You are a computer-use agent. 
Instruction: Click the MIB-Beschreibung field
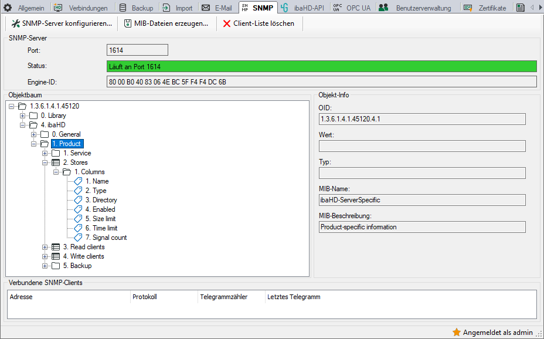pos(422,227)
